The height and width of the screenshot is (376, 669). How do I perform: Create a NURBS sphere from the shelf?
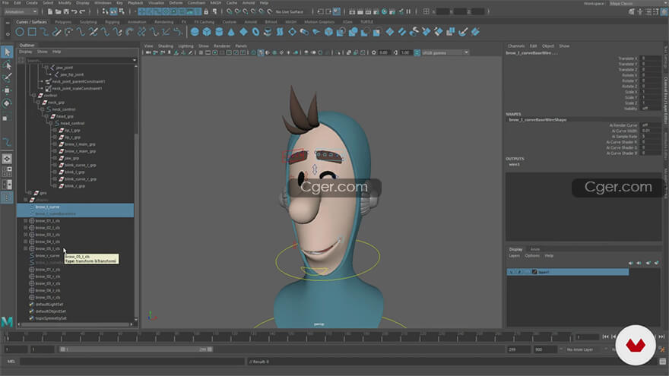[x=195, y=32]
